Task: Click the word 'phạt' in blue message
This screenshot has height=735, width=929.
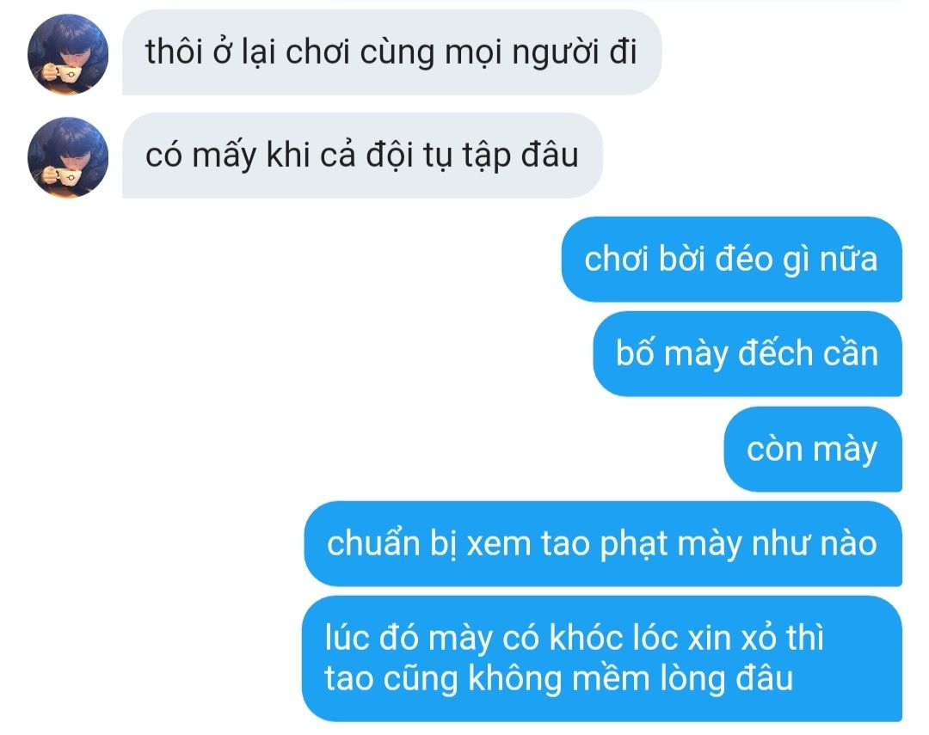Action: coord(634,545)
